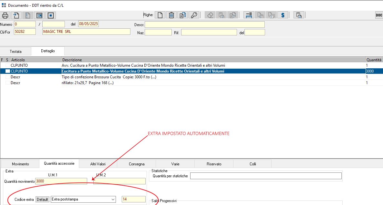The image size is (383, 205).
Task: Select the Dettaglio tab
Action: pos(48,51)
